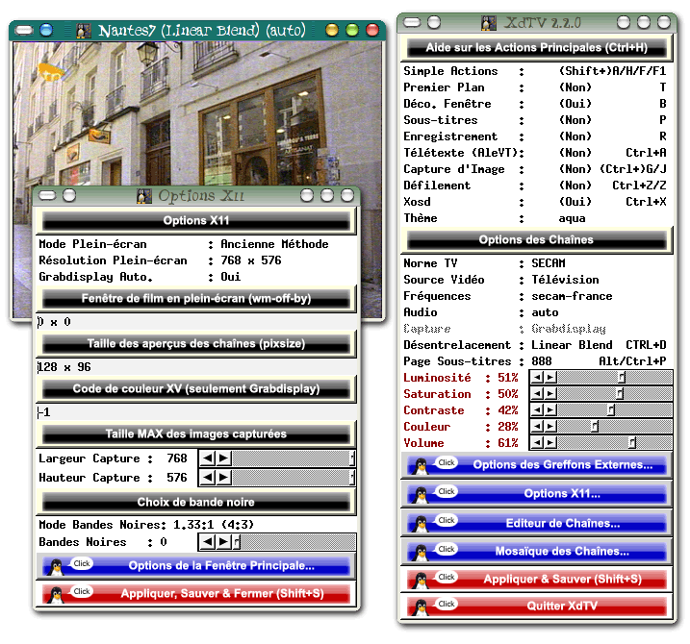The width and height of the screenshot is (690, 644).
Task: Click the Tux icon in XdTV 2.2.0 title bar
Action: point(489,23)
